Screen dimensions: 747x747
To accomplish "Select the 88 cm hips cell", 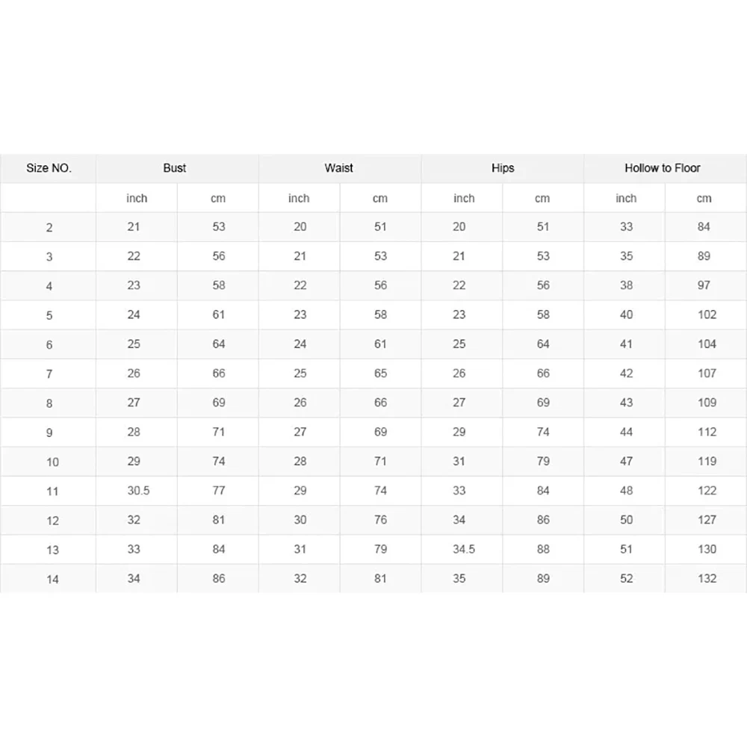I will click(543, 549).
